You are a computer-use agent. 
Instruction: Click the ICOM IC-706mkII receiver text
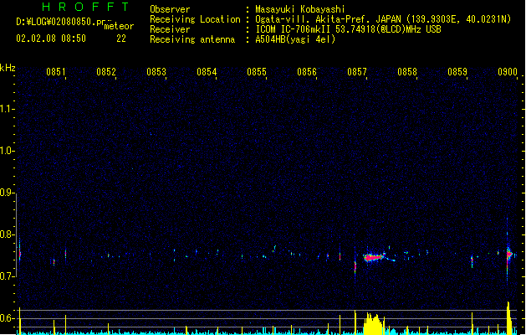coord(348,29)
